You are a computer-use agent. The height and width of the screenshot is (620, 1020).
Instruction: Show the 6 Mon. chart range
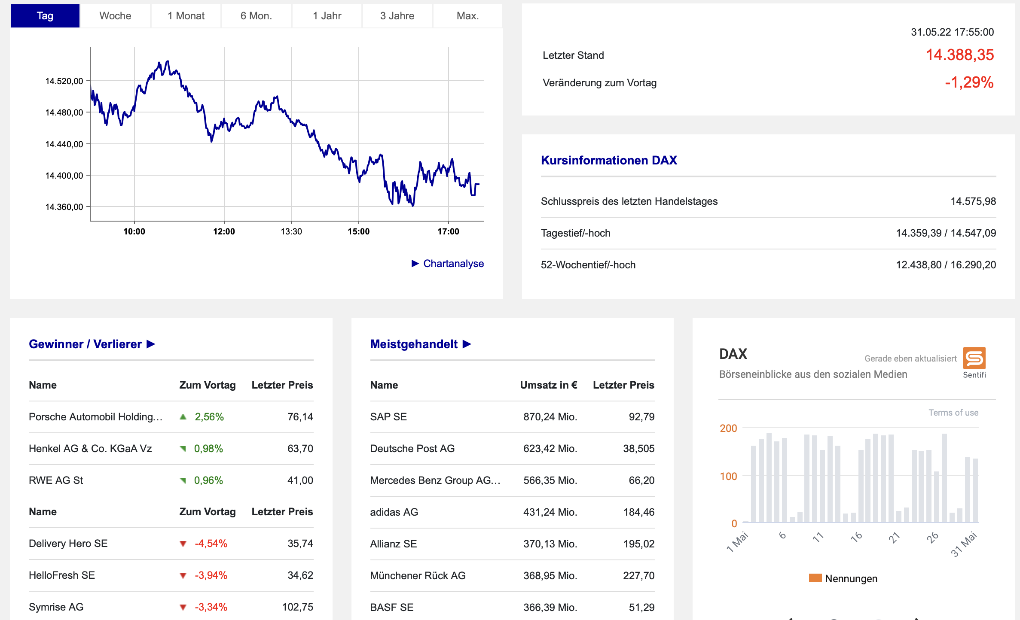[x=256, y=16]
